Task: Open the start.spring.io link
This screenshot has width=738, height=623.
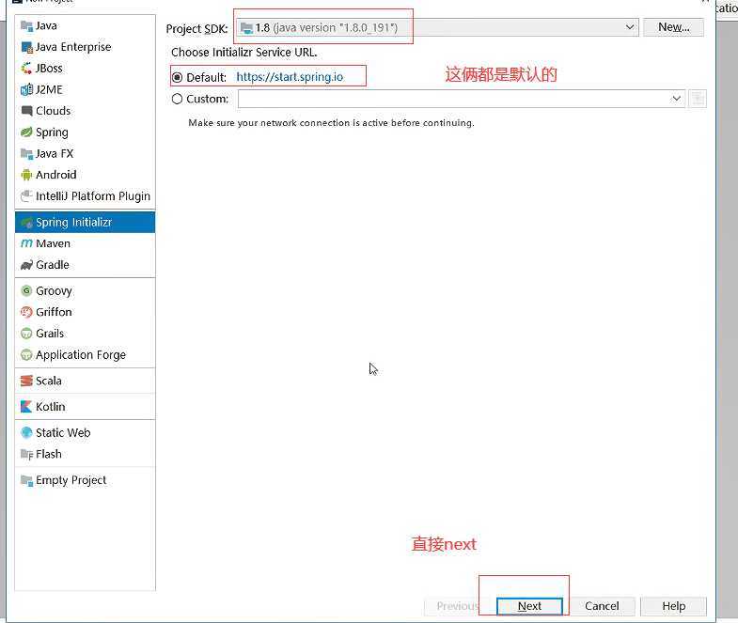Action: click(290, 77)
